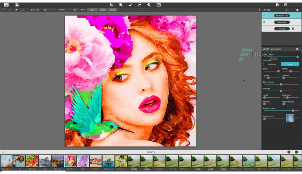Click the Shades slider handle

[x=290, y=71]
